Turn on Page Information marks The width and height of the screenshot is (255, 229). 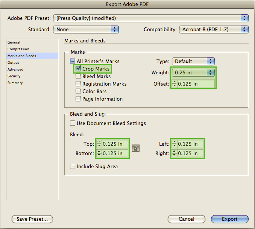pyautogui.click(x=78, y=99)
